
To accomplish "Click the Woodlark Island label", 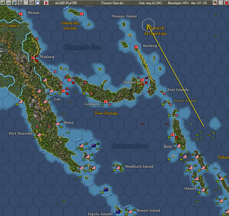I will (x=139, y=166).
